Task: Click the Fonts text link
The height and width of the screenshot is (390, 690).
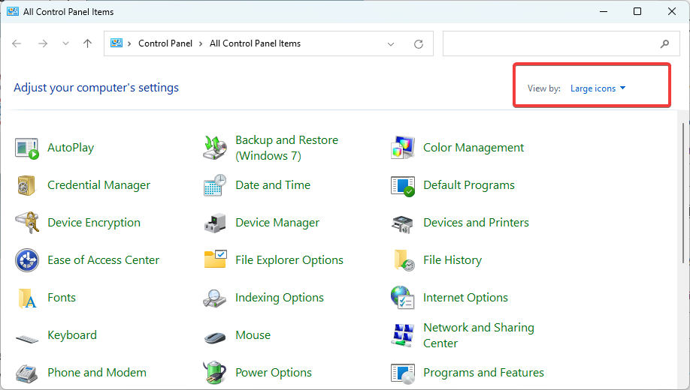Action: click(x=62, y=298)
